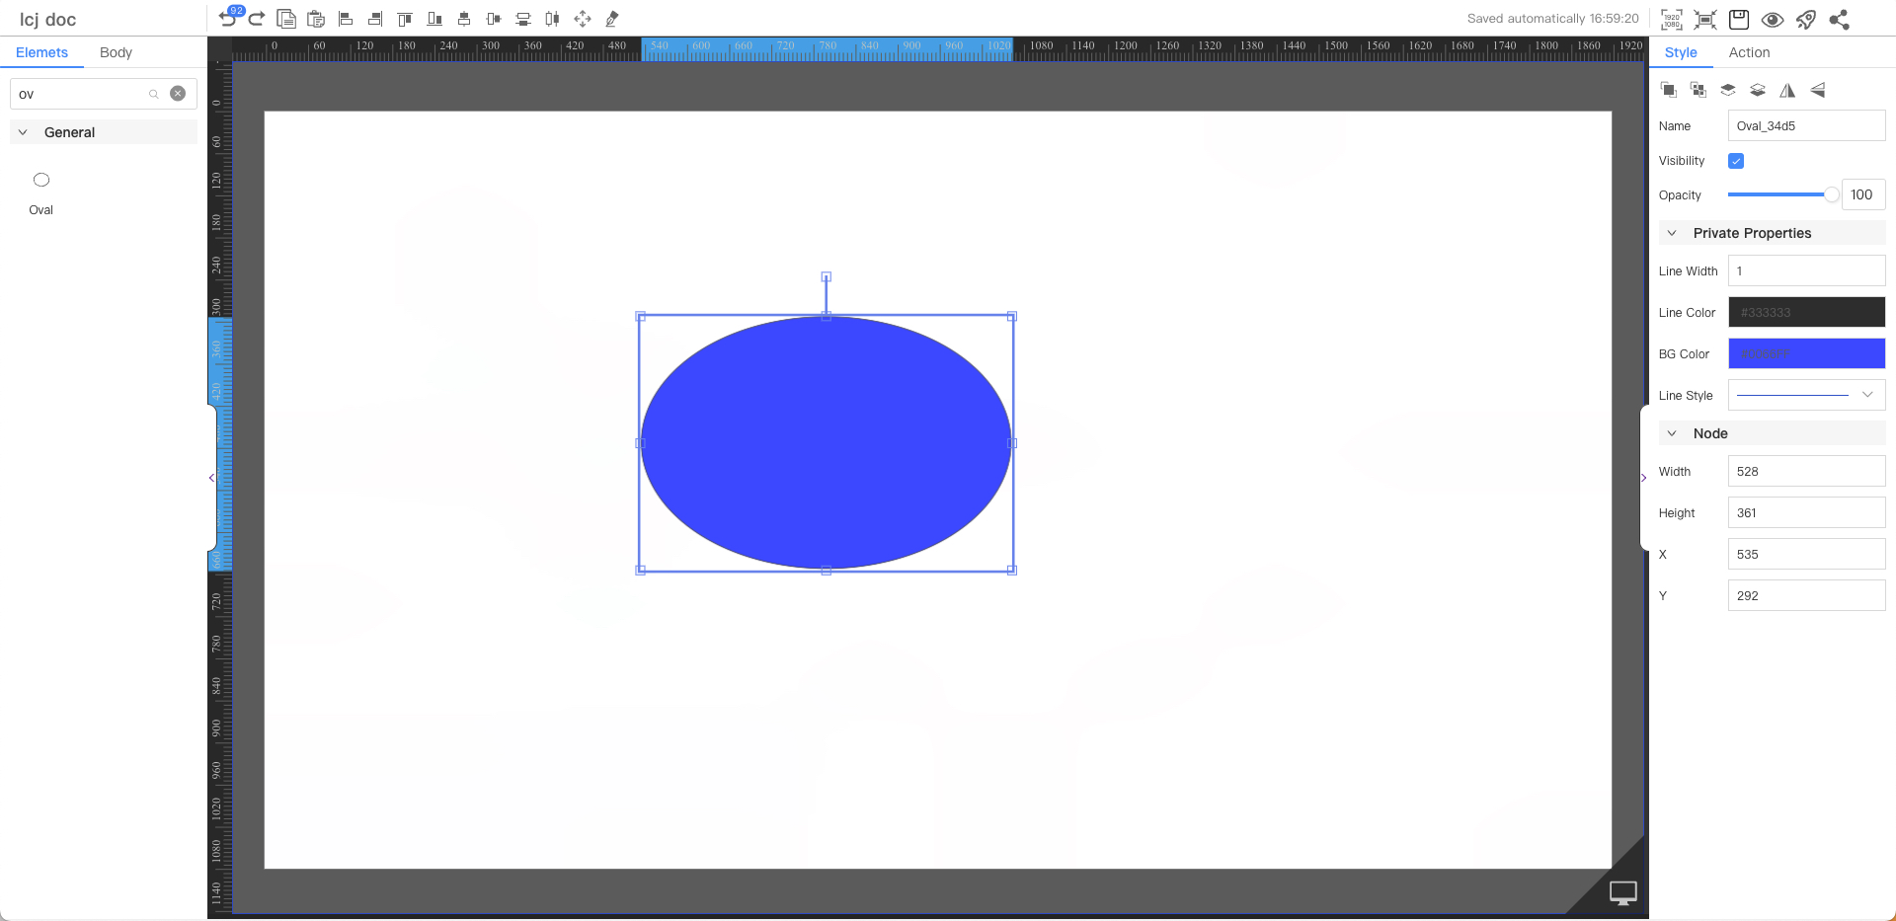Image resolution: width=1896 pixels, height=921 pixels.
Task: Switch to the Body tab
Action: tap(116, 52)
